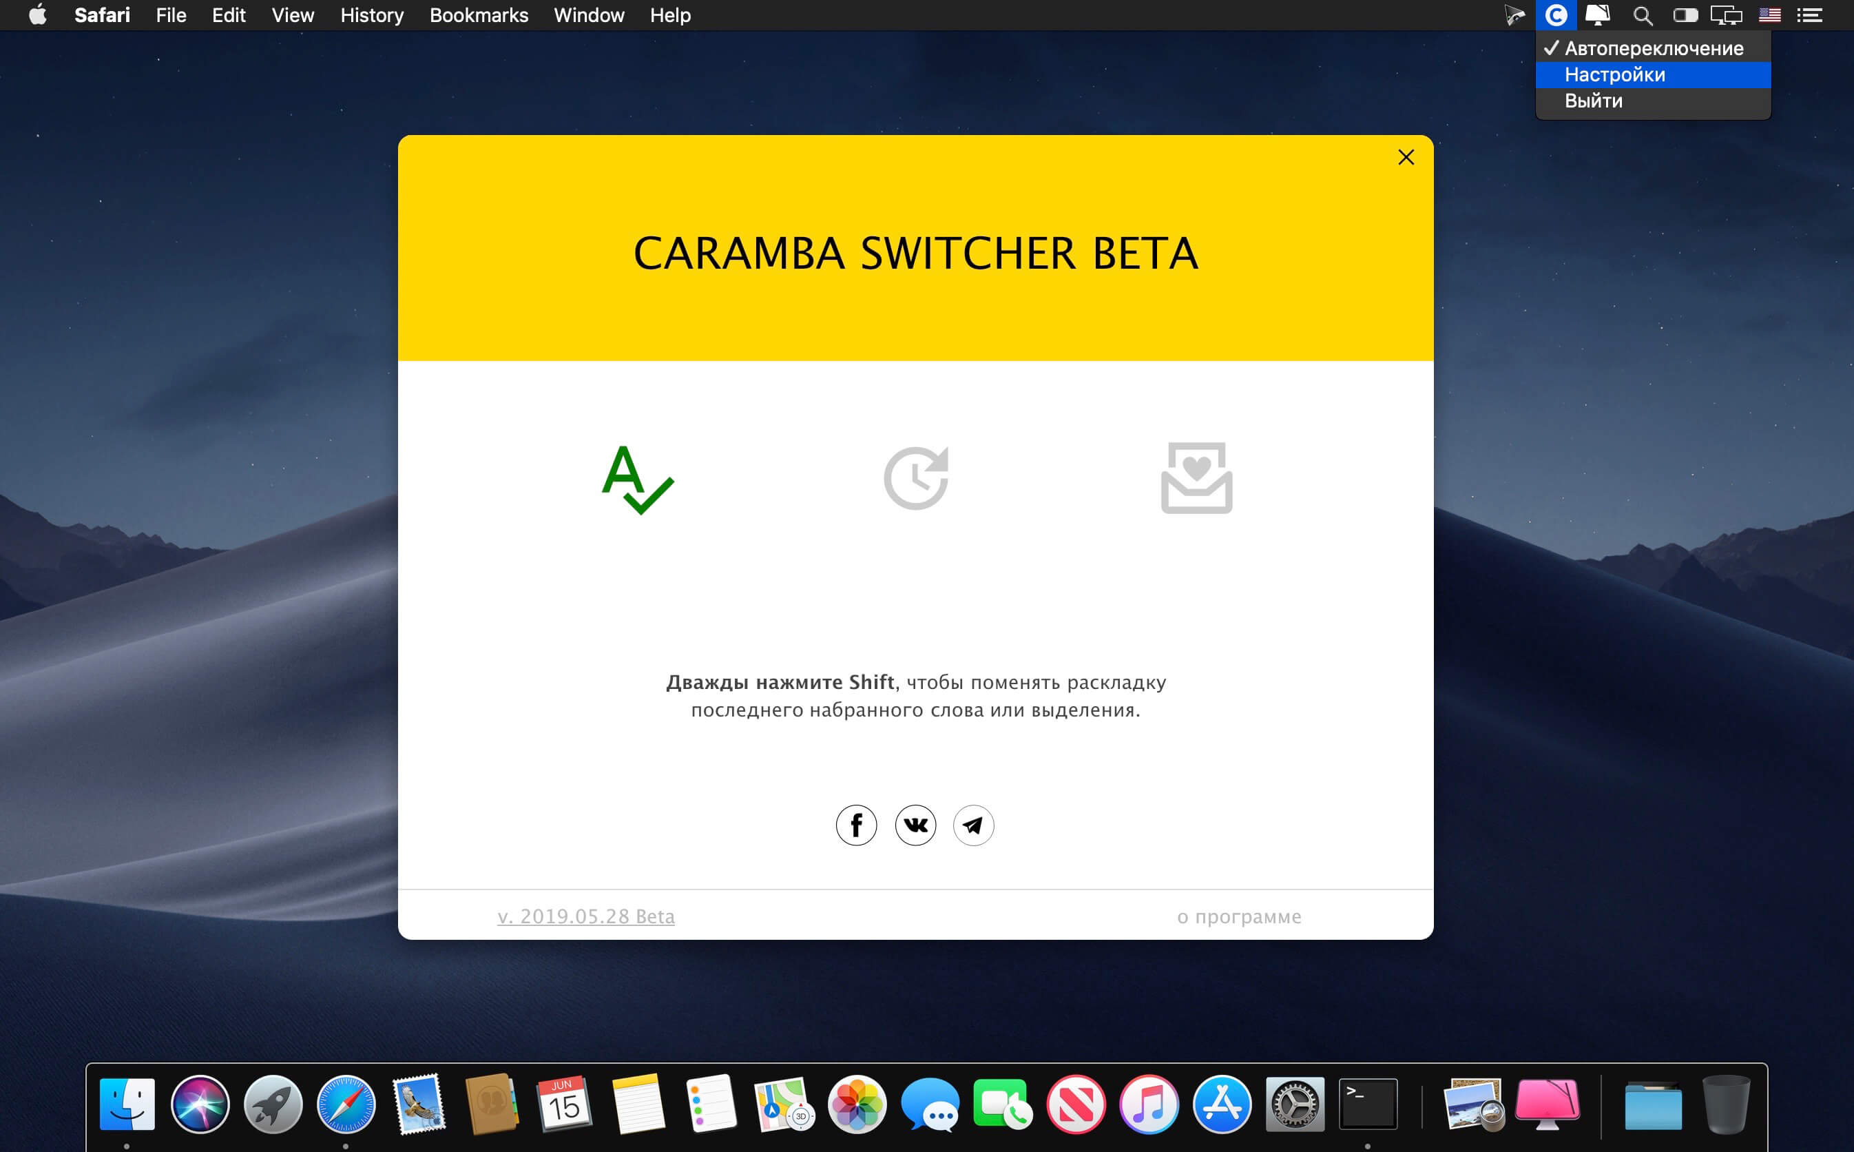Open Messages in the Dock
Screen dimensions: 1854x1152
pos(930,1104)
